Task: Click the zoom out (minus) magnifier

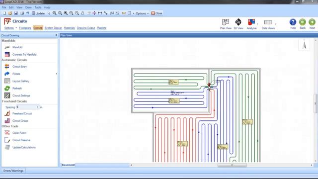Action: [x=77, y=13]
